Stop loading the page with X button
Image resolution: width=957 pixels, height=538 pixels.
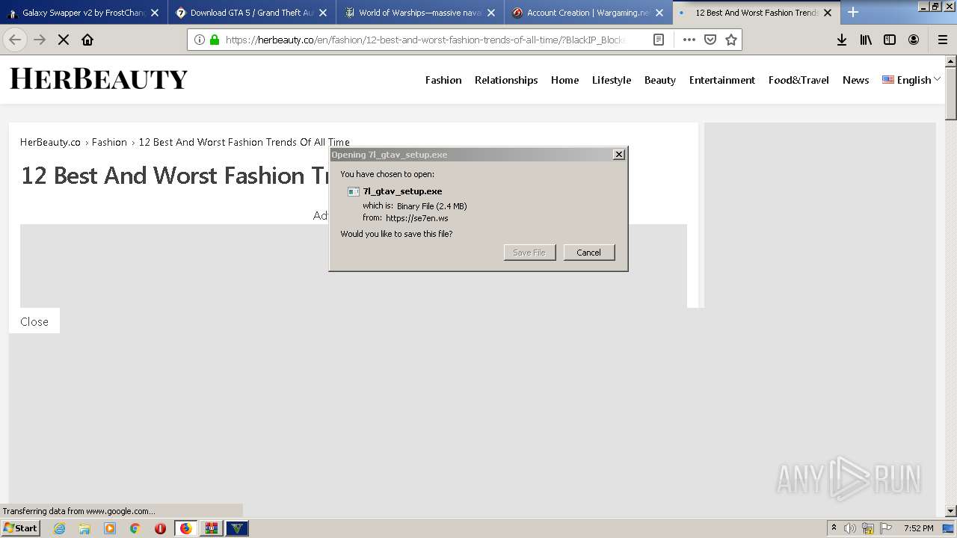coord(64,40)
